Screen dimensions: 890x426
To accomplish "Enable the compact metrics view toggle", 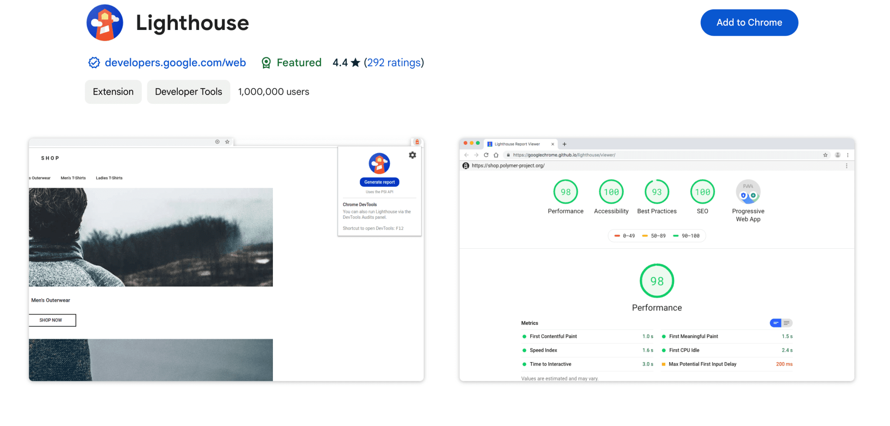I will click(776, 323).
